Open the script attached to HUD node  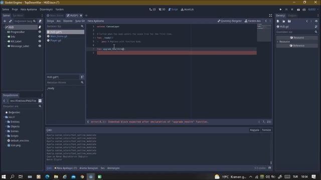click(x=40, y=27)
